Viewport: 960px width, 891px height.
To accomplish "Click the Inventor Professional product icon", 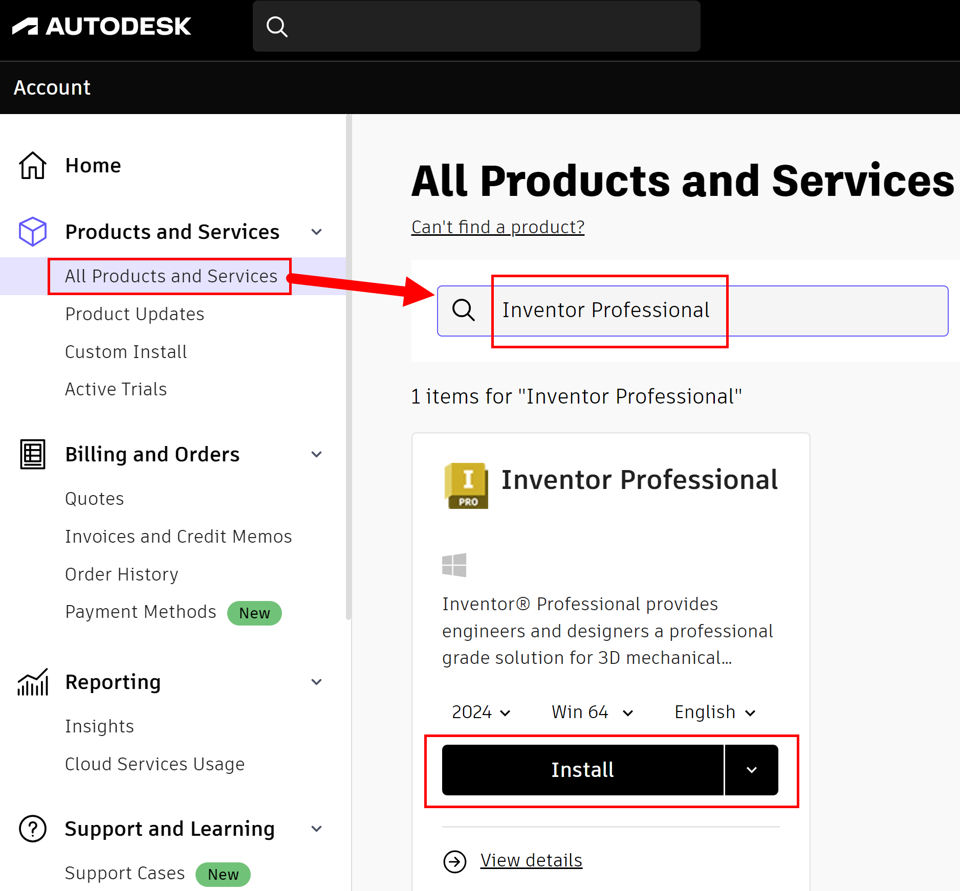I will click(466, 485).
